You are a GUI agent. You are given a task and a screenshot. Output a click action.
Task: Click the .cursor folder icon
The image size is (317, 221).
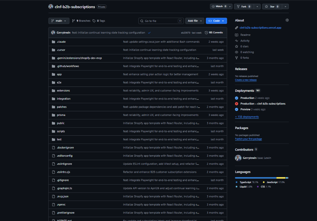(x=53, y=50)
